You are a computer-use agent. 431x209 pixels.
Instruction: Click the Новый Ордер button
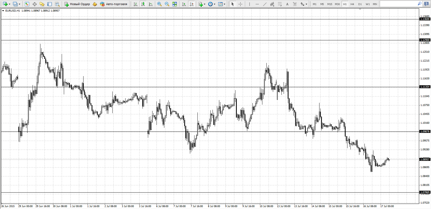[x=77, y=4]
